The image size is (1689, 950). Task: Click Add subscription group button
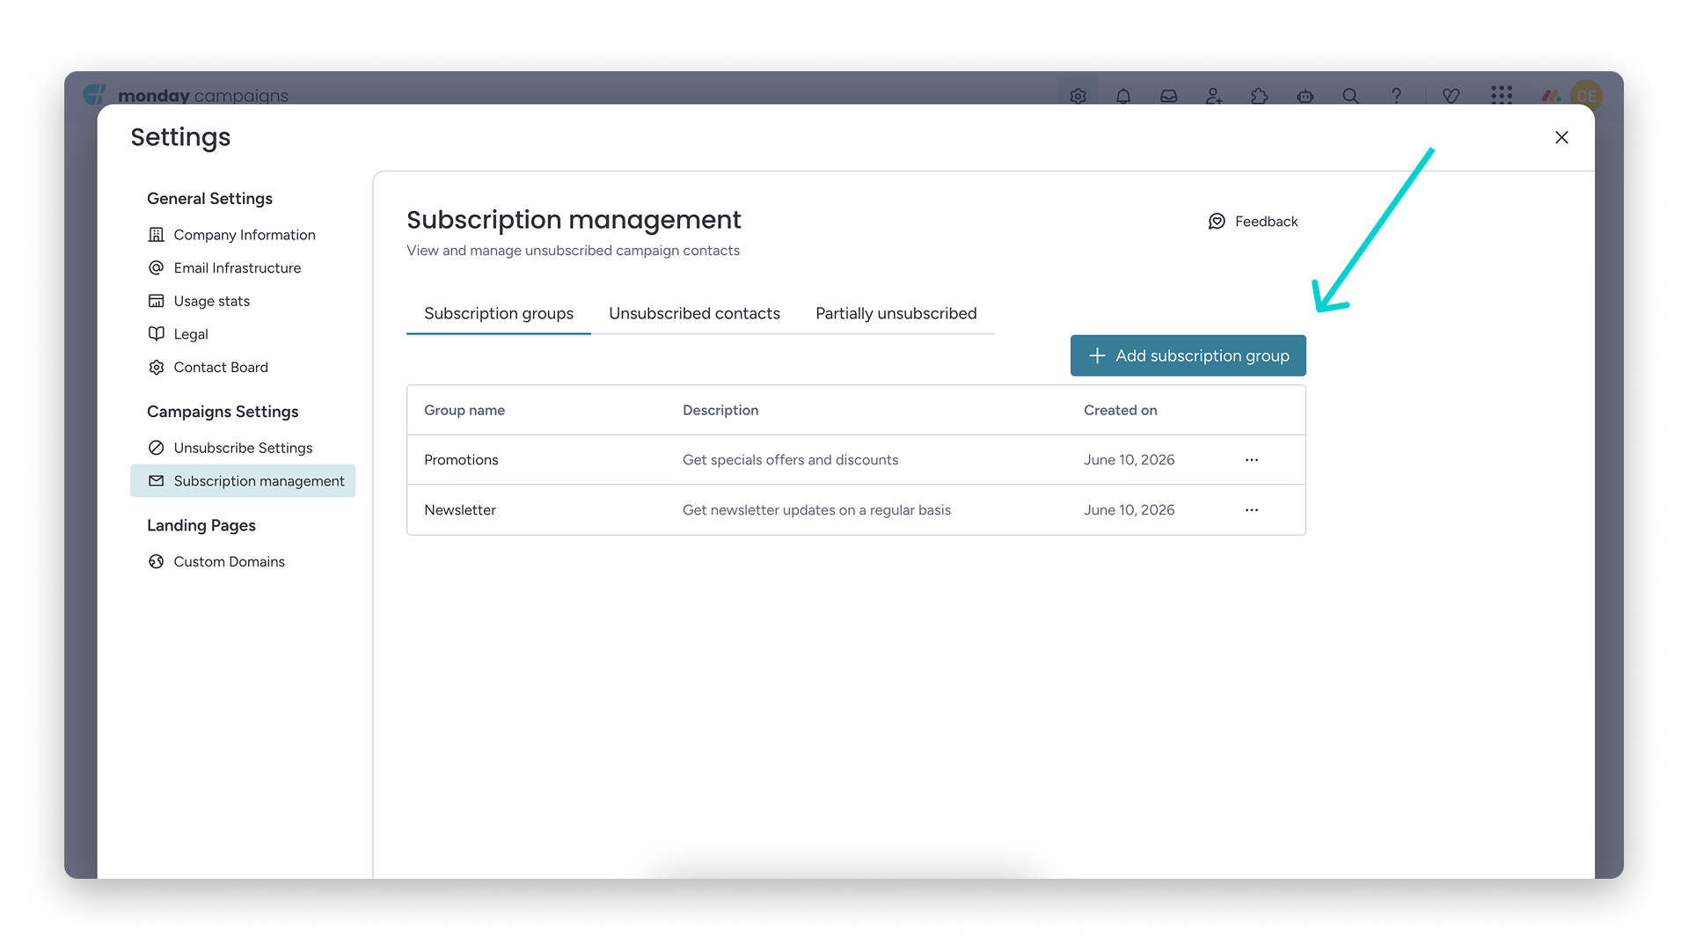click(x=1188, y=355)
